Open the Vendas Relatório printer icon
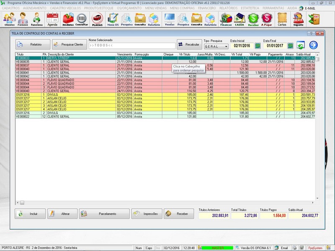This screenshot has width=335, height=251. coord(211,19)
